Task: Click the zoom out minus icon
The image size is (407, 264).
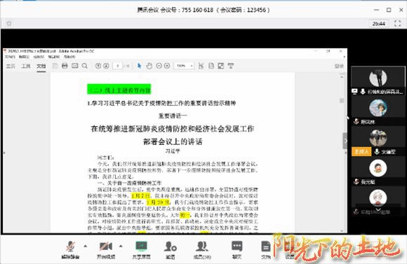Action: tap(159, 66)
